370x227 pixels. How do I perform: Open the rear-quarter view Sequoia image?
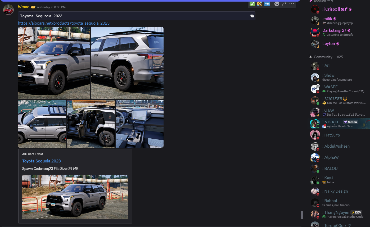(127, 63)
